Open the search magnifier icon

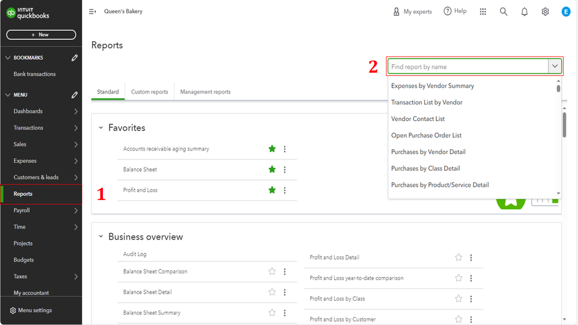[503, 12]
